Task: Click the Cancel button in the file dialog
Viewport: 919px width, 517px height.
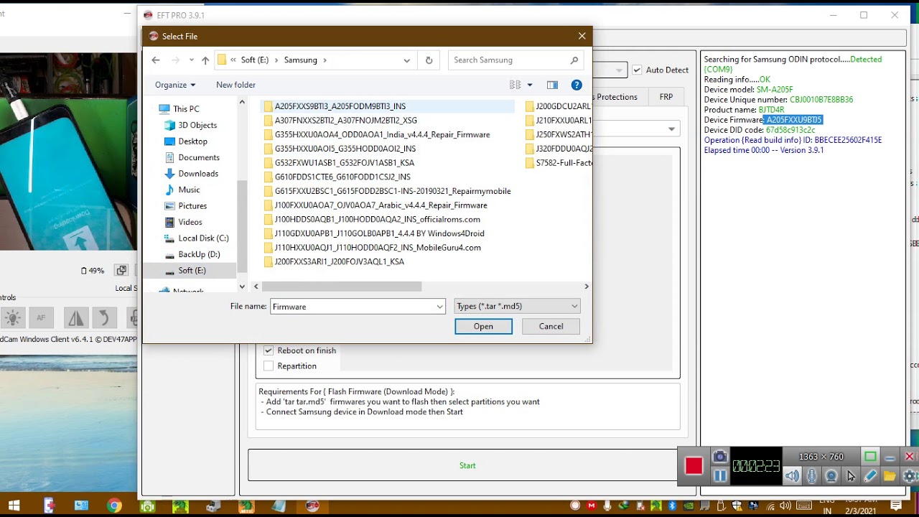Action: tap(551, 327)
